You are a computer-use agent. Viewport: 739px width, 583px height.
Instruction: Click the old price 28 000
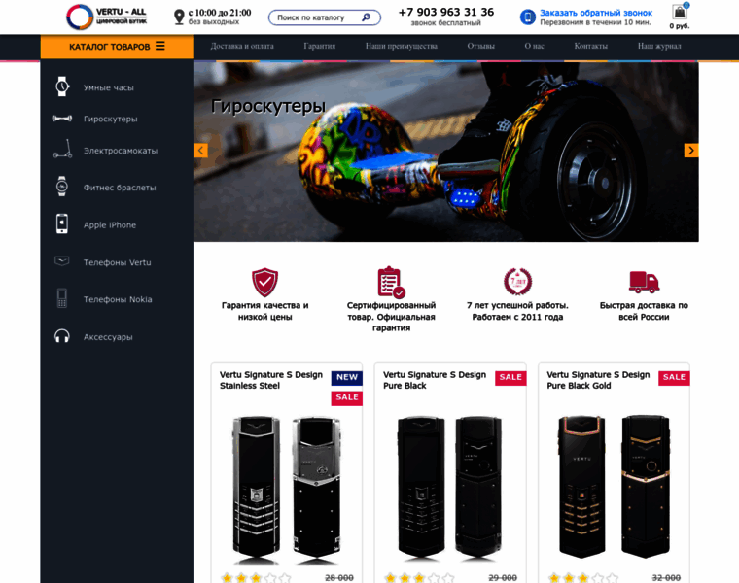pos(339,578)
